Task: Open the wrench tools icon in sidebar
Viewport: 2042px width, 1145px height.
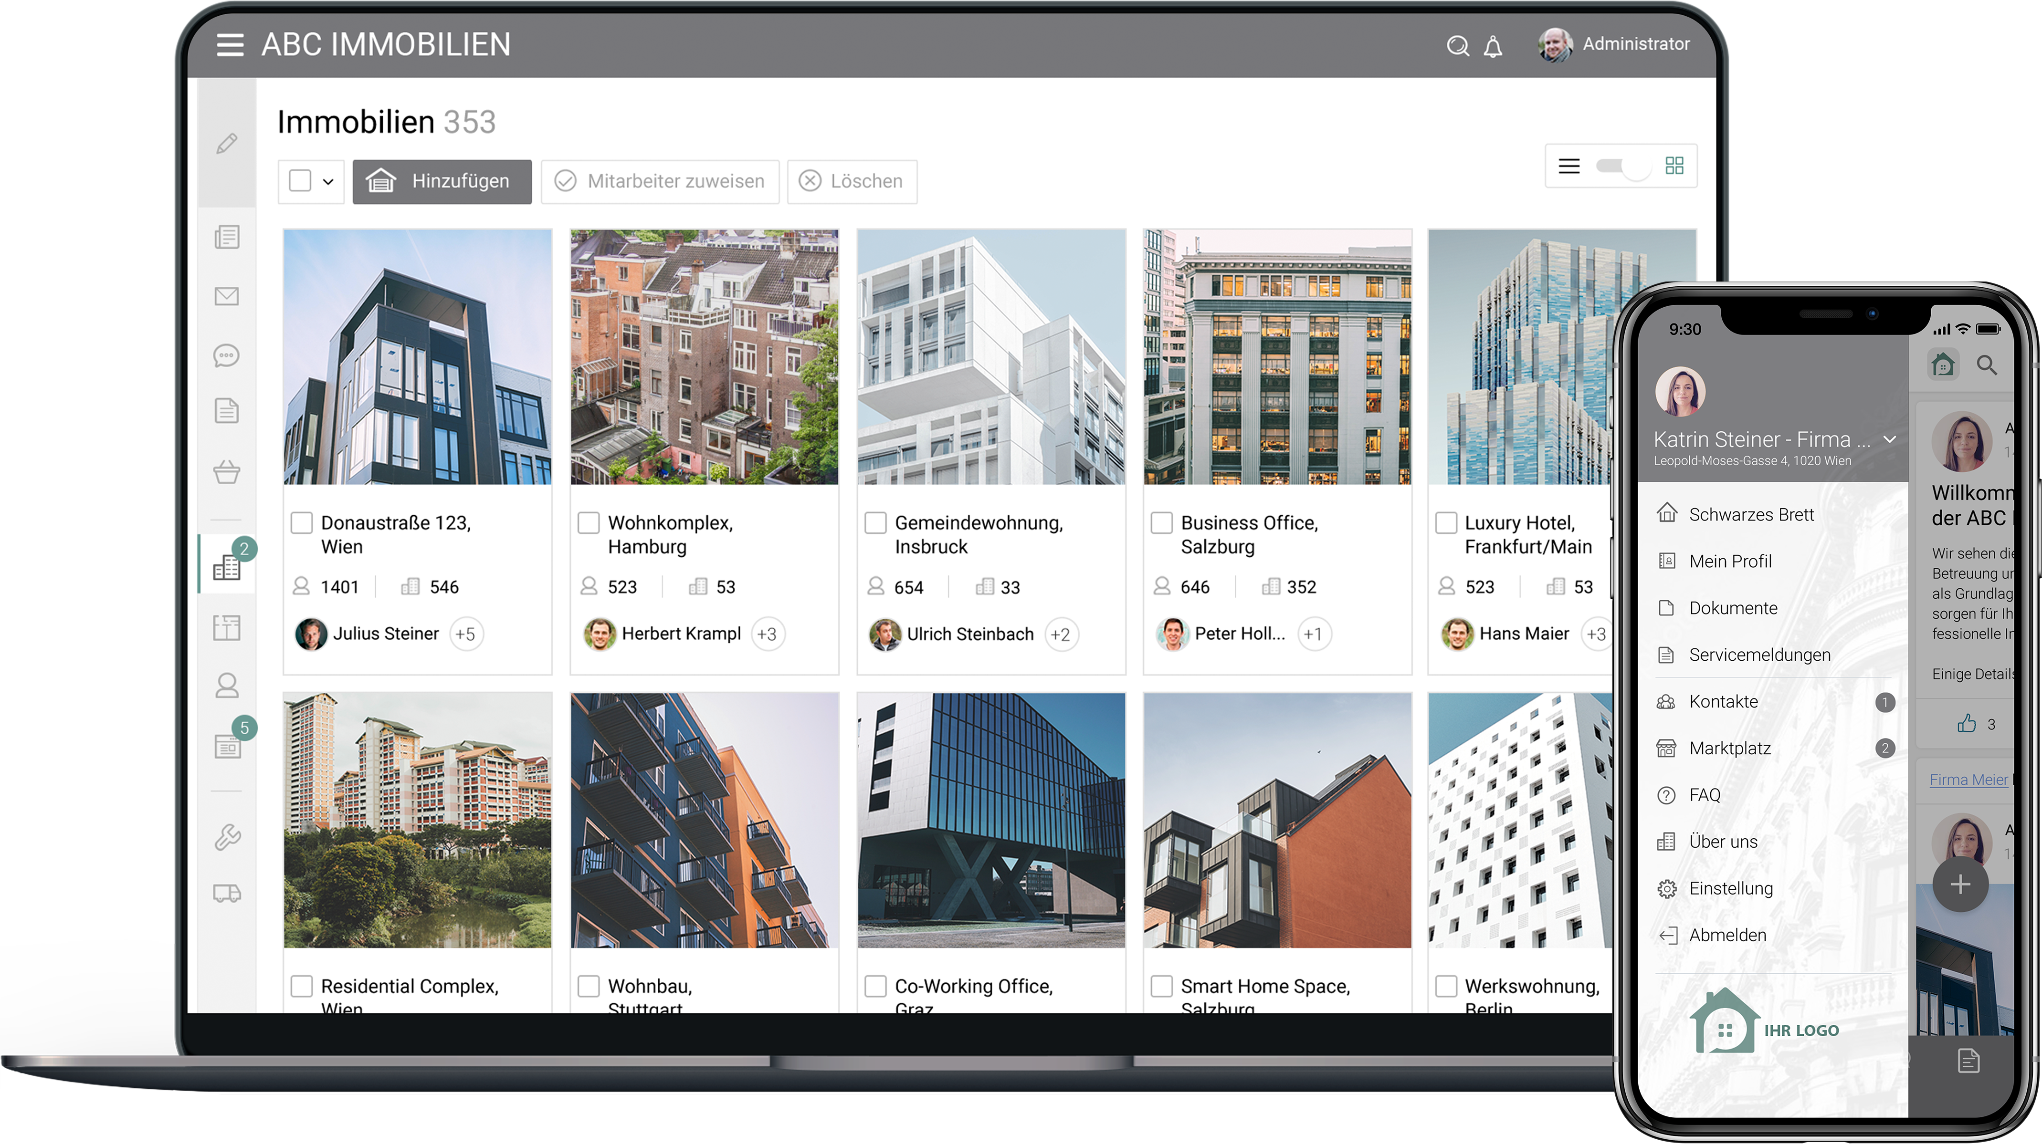Action: point(227,837)
